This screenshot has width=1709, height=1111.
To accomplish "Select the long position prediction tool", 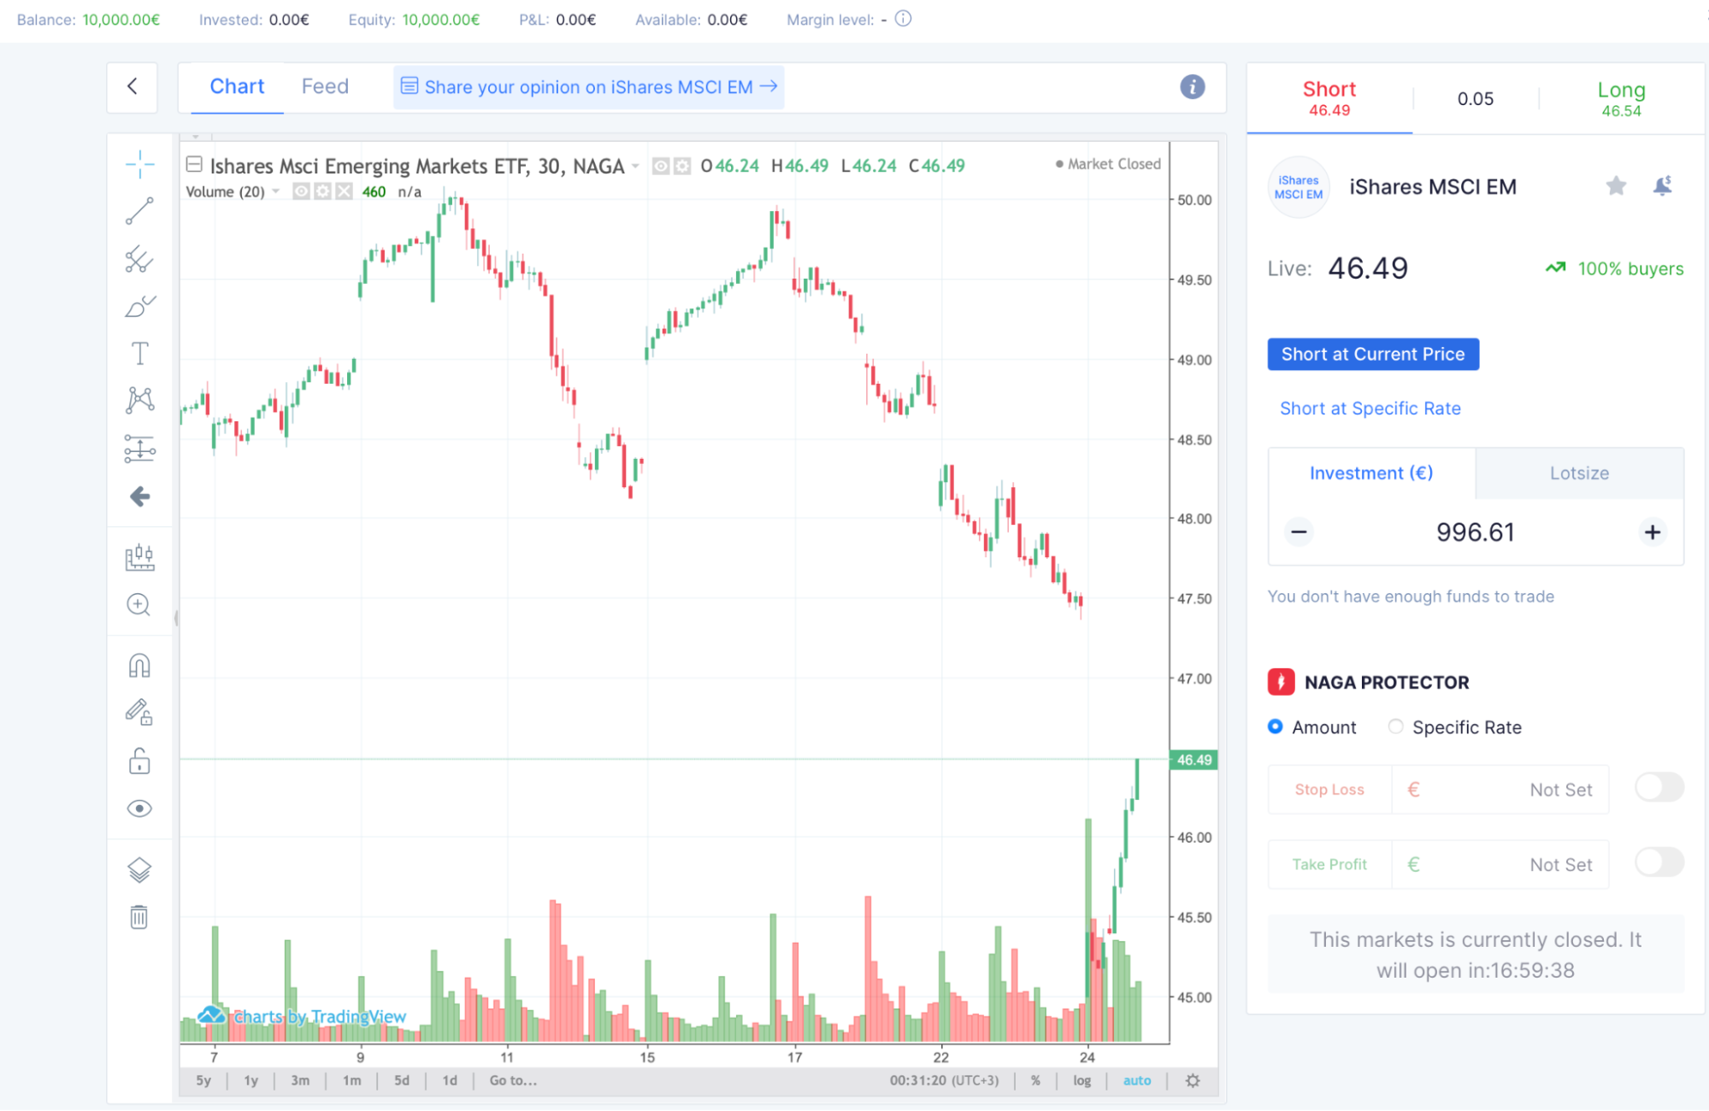I will [139, 449].
